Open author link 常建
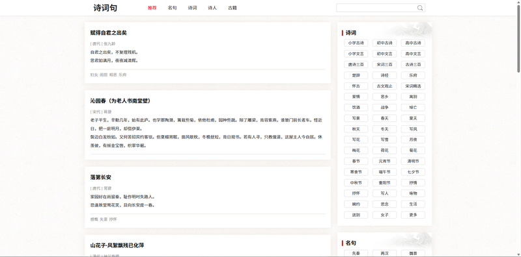This screenshot has width=521, height=257. (x=107, y=188)
